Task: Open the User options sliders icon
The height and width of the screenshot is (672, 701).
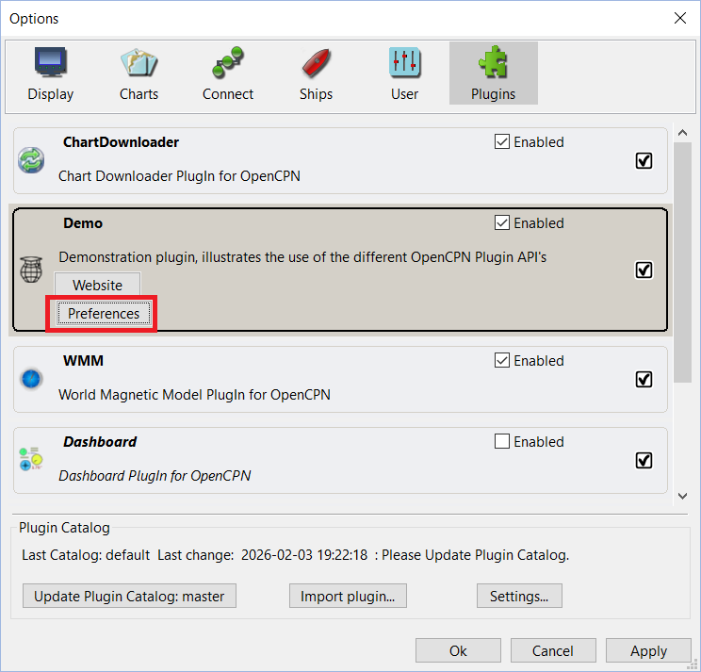Action: click(x=404, y=62)
